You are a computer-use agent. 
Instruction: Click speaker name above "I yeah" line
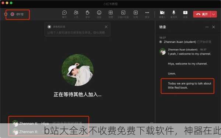point(183,50)
